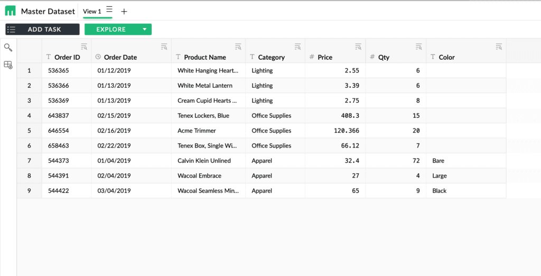Viewport: 541px width, 276px height.
Task: Click quantity cell 72
Action: pyautogui.click(x=396, y=161)
